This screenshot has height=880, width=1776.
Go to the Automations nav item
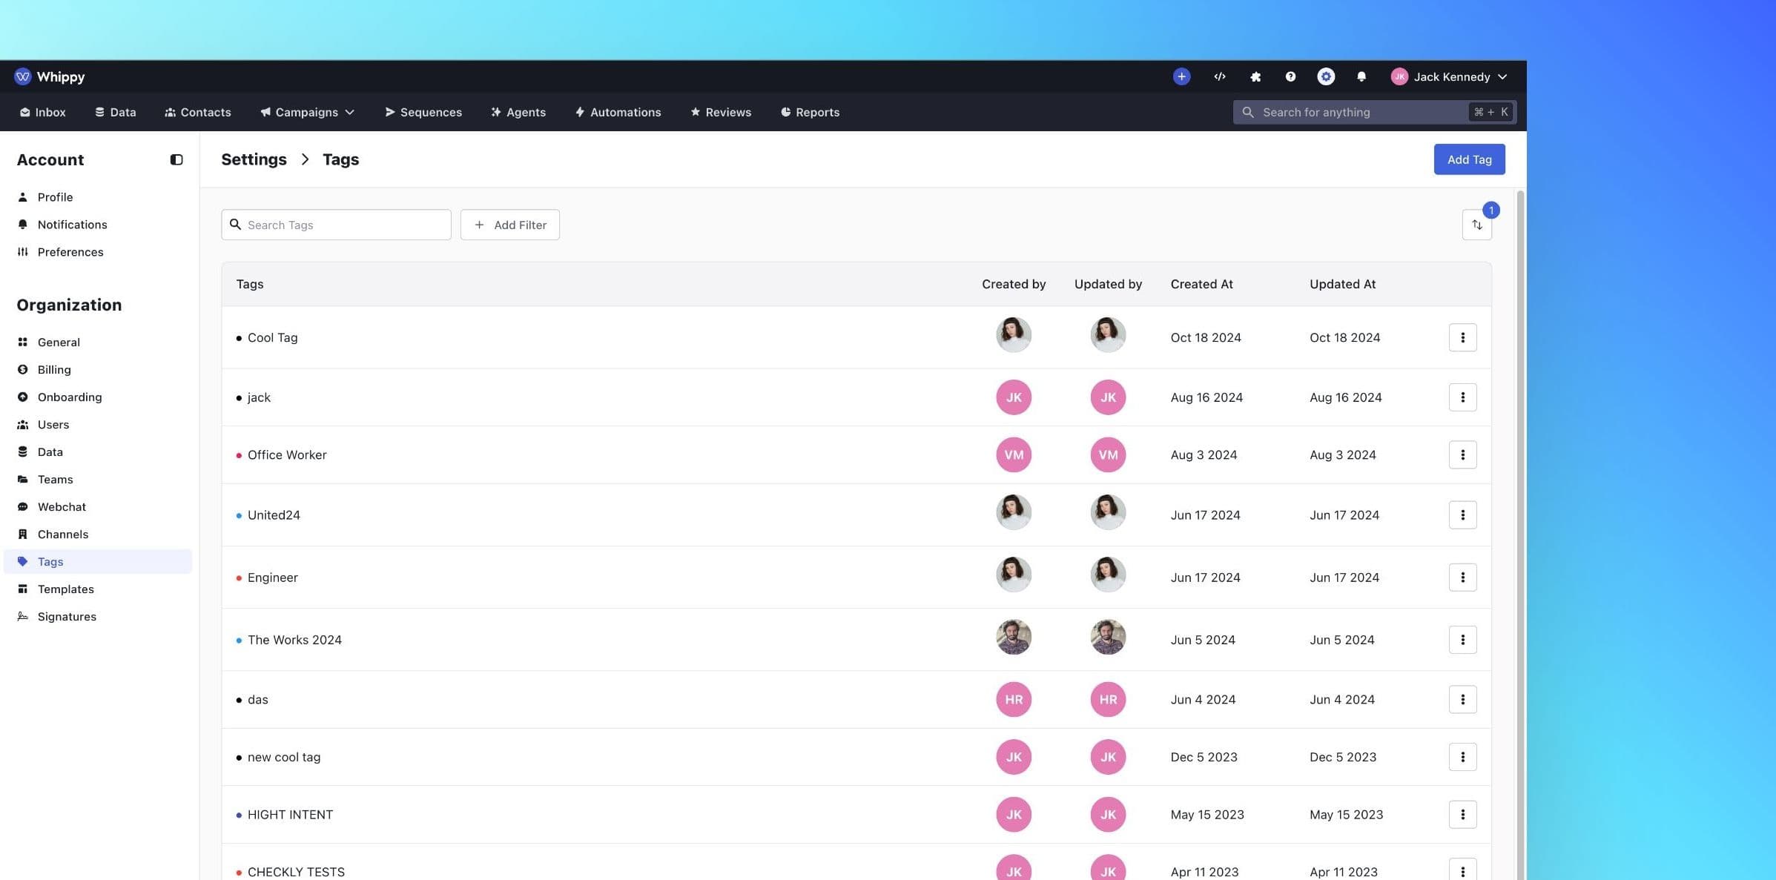[x=618, y=112]
